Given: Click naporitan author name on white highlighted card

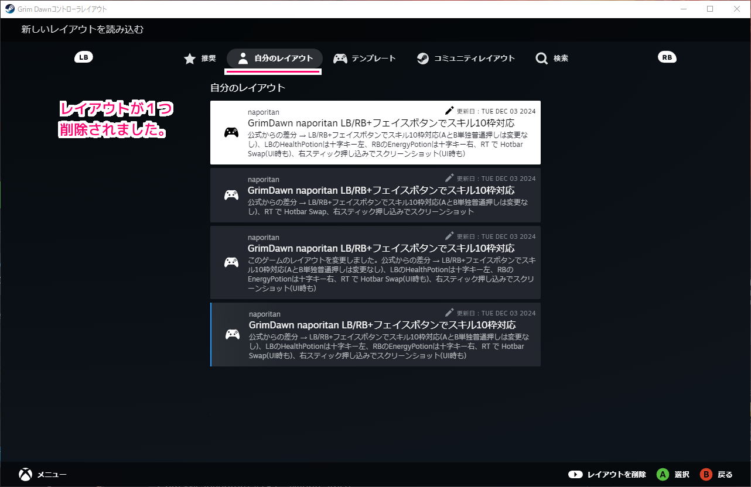Looking at the screenshot, I should click(264, 112).
